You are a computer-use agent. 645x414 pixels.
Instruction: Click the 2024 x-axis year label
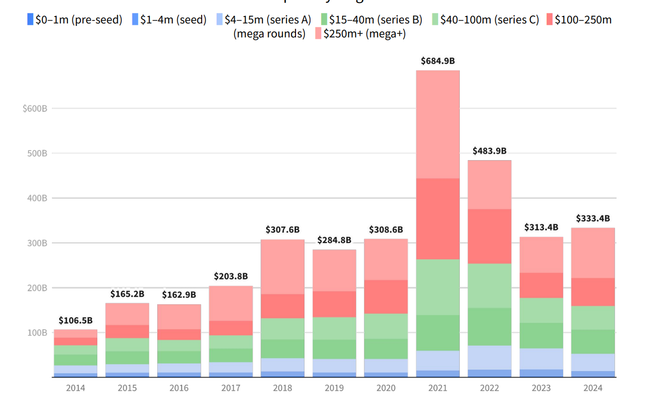593,388
